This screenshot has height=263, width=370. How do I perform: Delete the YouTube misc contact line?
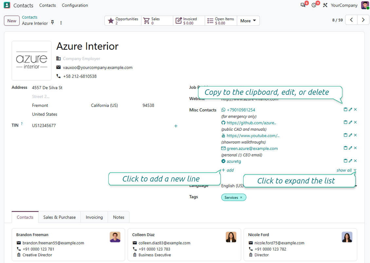[355, 135]
